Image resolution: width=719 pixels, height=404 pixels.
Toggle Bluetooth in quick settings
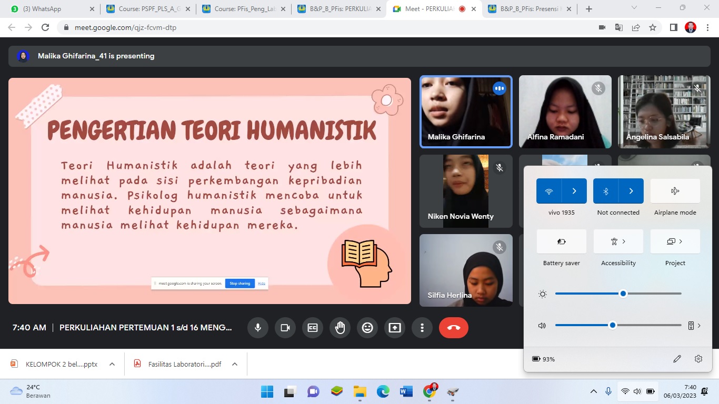606,191
